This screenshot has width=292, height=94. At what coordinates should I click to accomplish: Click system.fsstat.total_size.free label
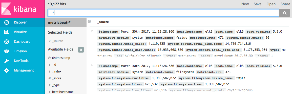[x=195, y=44]
